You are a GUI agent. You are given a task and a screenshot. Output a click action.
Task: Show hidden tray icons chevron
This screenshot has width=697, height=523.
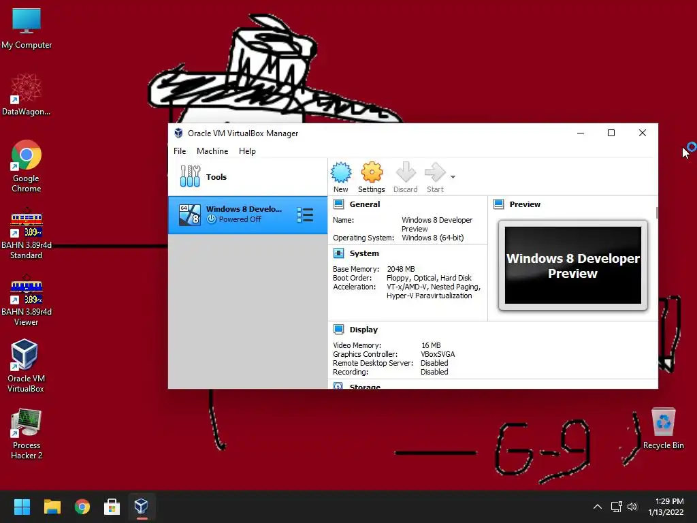(598, 507)
